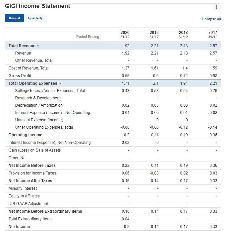The image size is (225, 231).
Task: Select Selling/General/Admin. Expenses, Total label
Action: coord(50,91)
